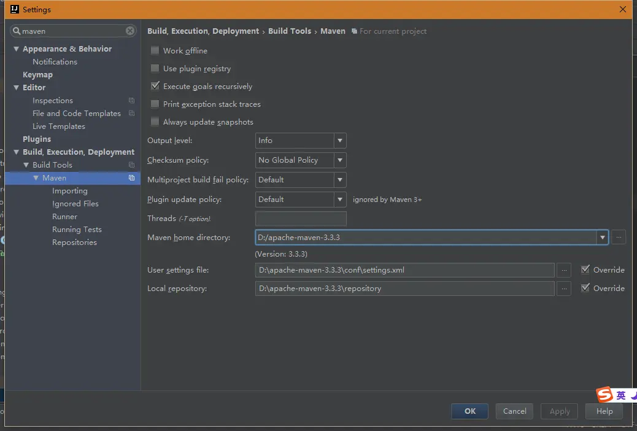Click the Local repository path field

click(x=404, y=289)
